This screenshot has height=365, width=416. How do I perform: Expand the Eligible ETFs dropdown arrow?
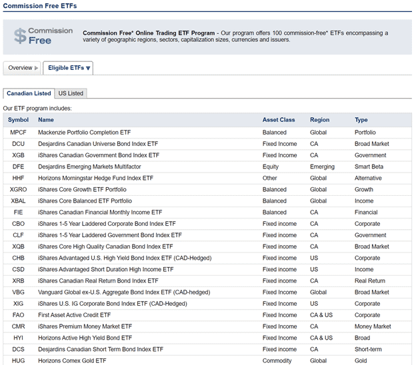88,68
